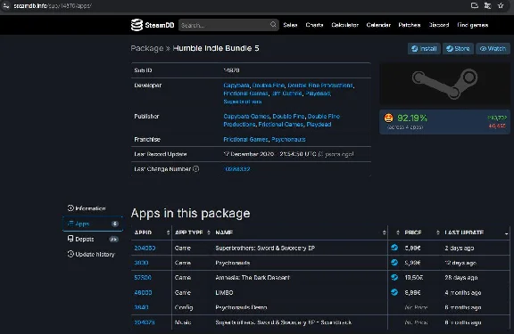Click the info icon beside Last Change Number
This screenshot has width=514, height=334.
coord(196,169)
